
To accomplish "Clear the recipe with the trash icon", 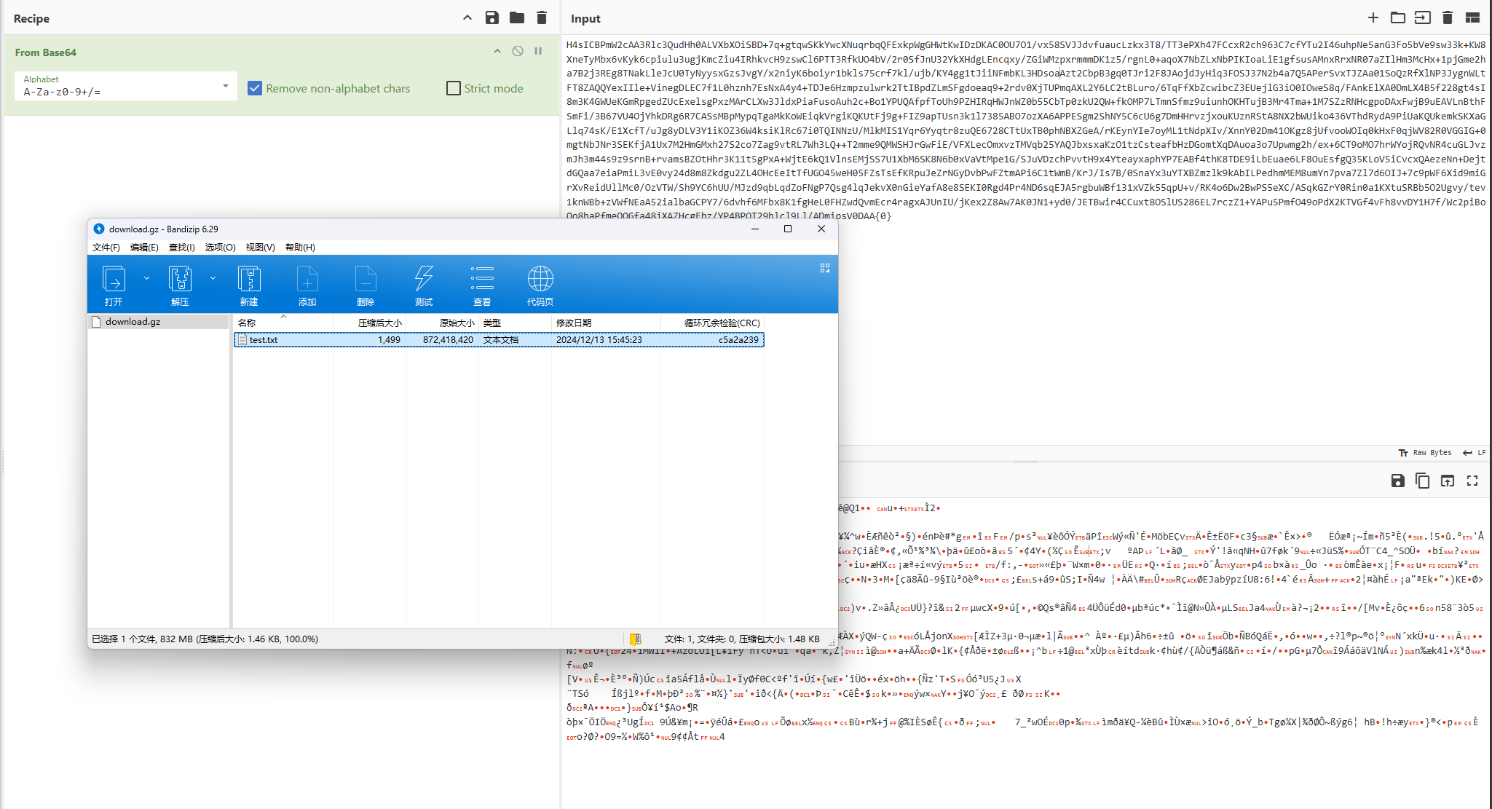I will click(542, 18).
